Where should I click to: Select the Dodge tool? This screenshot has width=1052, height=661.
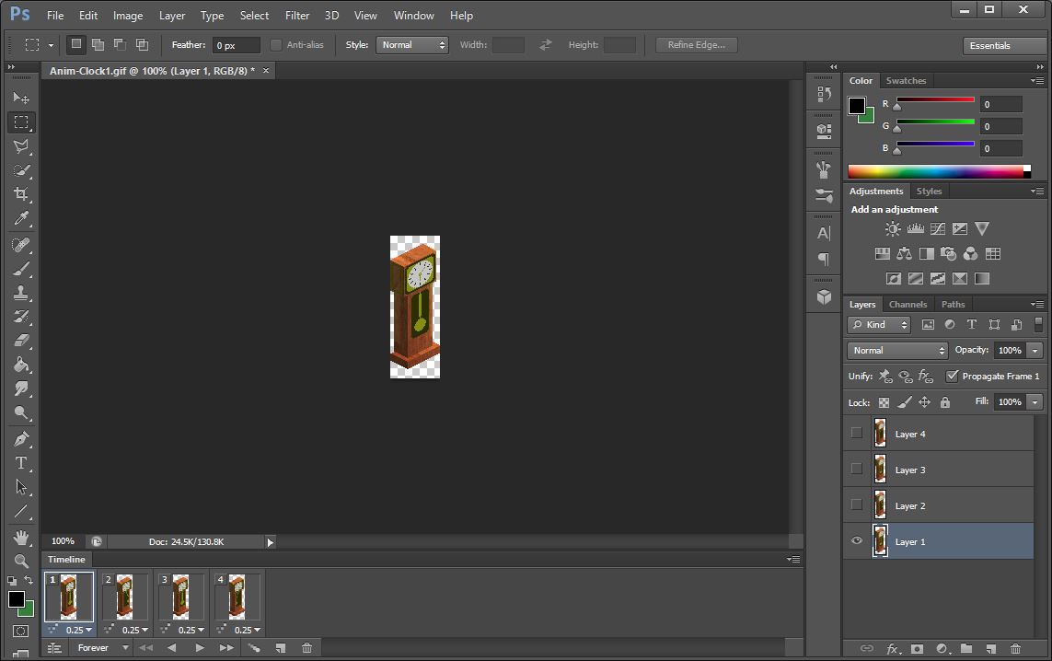click(x=21, y=412)
